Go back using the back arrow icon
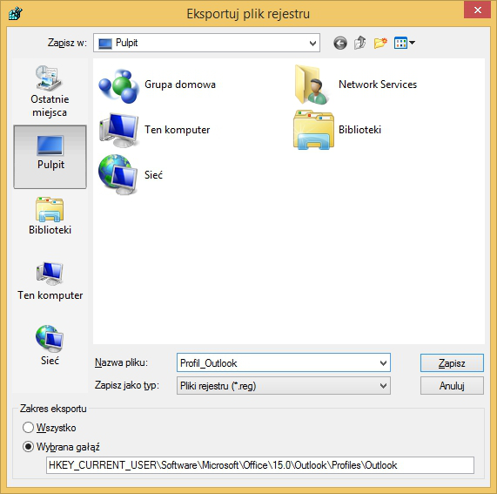Viewport: 497px width, 494px height. 340,43
